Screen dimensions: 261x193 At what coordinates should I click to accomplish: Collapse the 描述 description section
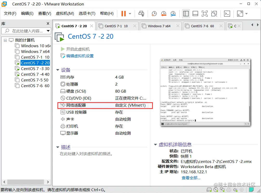pos(58,147)
